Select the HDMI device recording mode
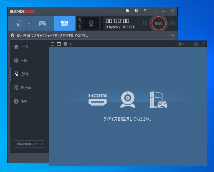The height and width of the screenshot is (172, 214). 65,23
